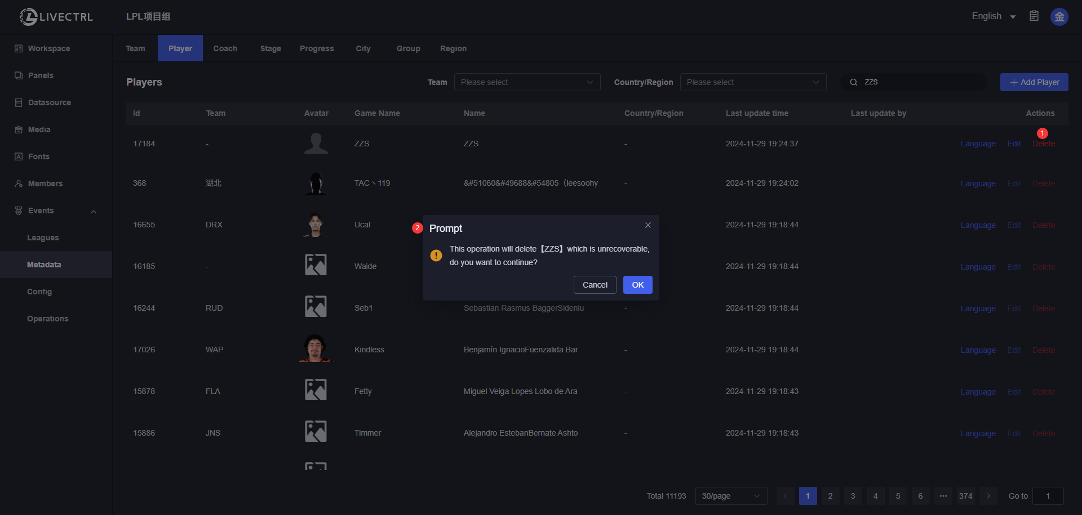Open Members section icon
This screenshot has height=515, width=1082.
[x=19, y=183]
